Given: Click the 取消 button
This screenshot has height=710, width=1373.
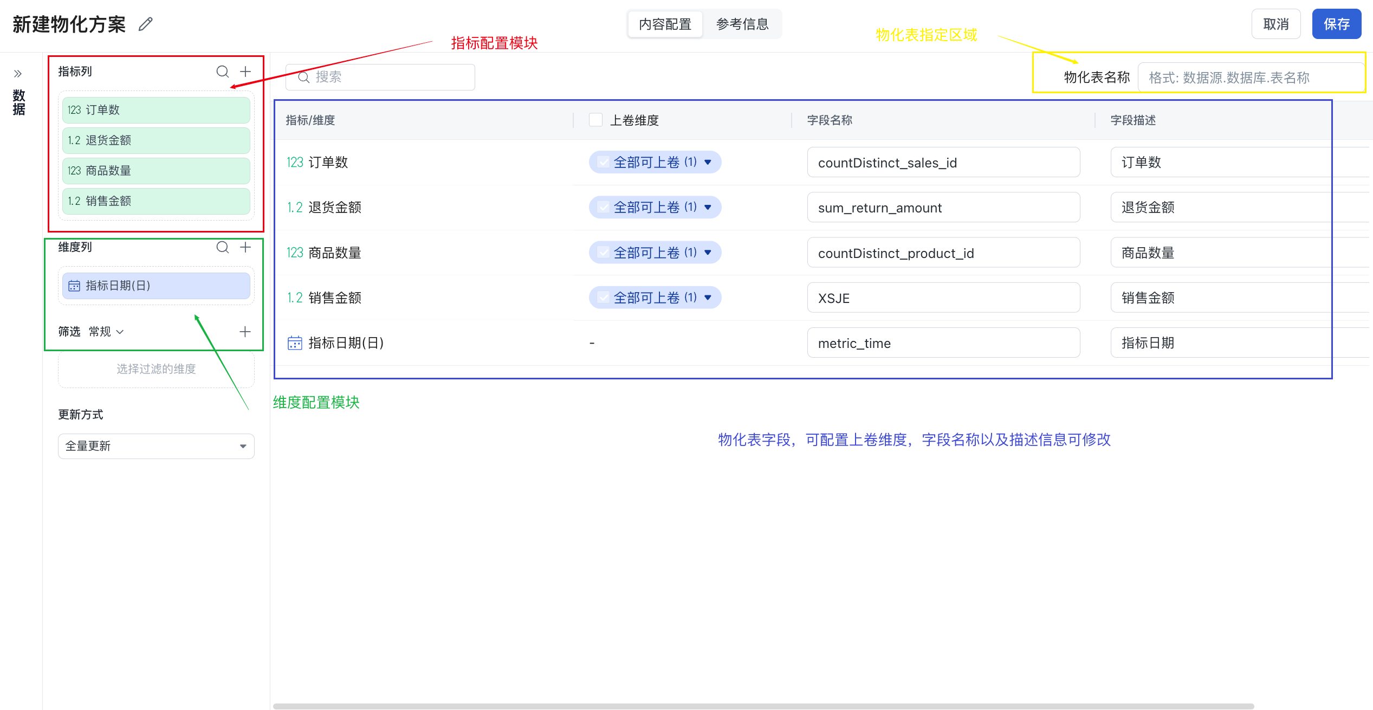Looking at the screenshot, I should [1275, 24].
